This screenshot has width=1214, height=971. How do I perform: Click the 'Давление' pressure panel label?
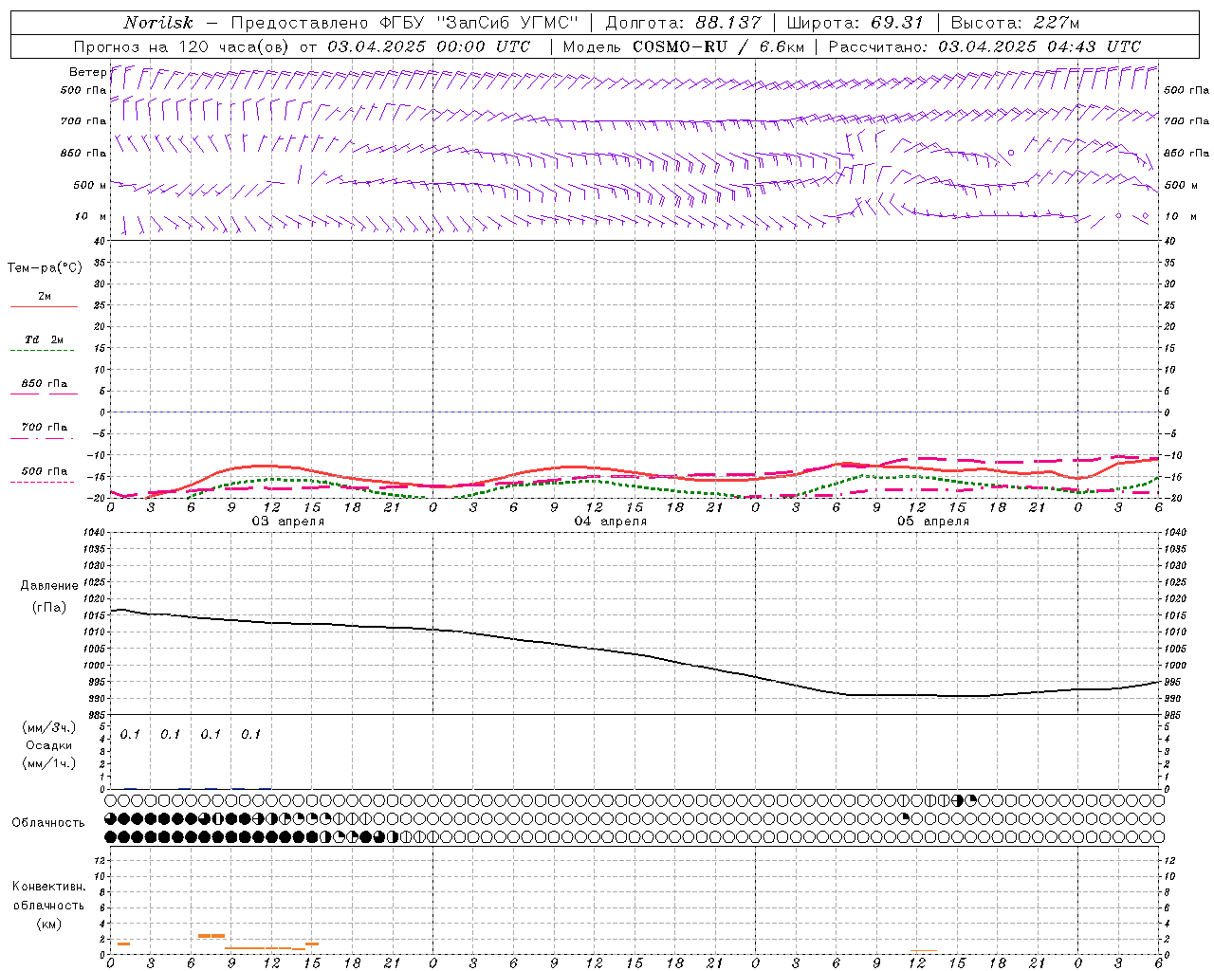(x=49, y=586)
